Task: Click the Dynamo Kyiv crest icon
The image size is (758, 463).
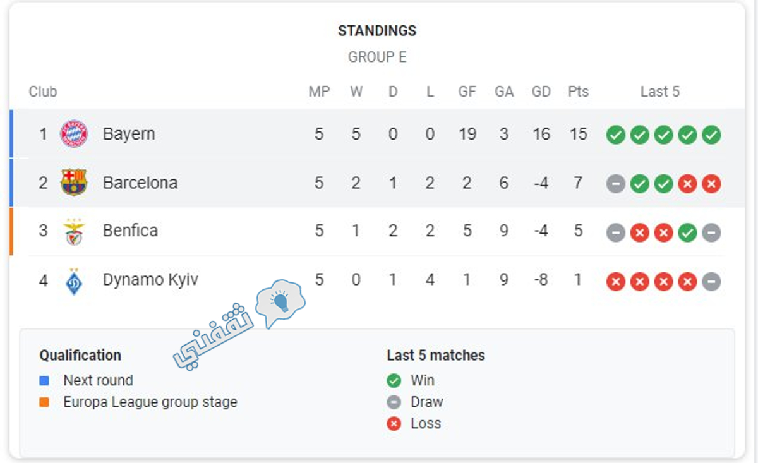Action: tap(74, 281)
